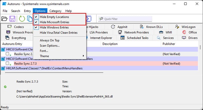Switch to the LSA Providers tab

tap(99, 32)
